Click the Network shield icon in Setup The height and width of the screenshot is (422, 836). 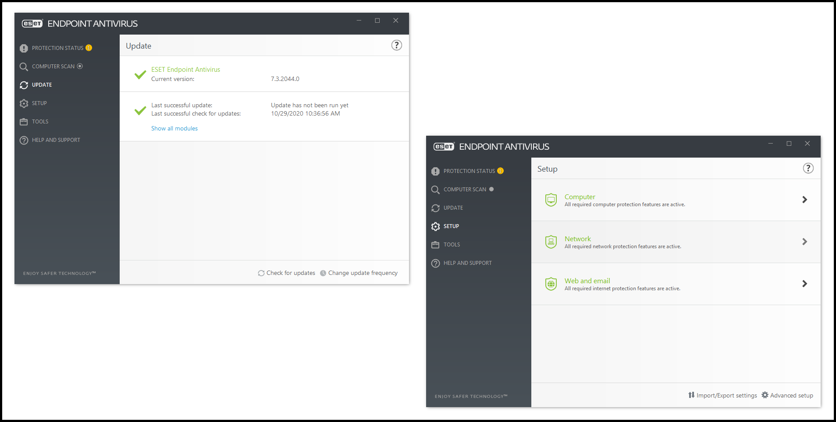coord(551,242)
